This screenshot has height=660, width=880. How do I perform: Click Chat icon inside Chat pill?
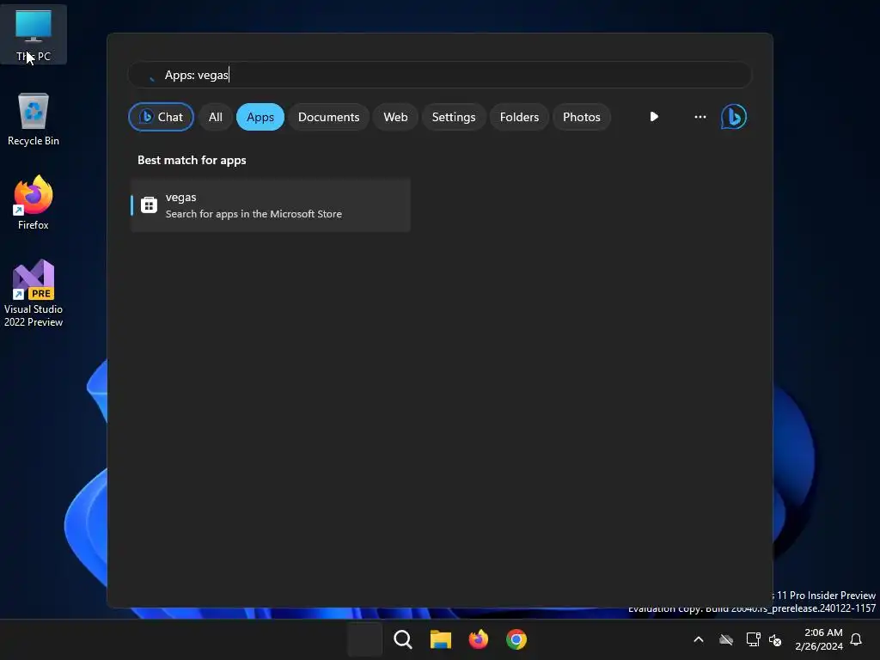(146, 116)
